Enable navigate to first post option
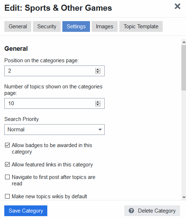 (7, 177)
